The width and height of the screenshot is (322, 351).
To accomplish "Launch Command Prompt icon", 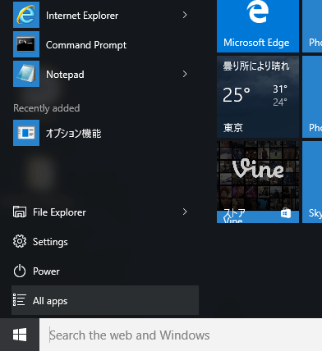I will (26, 44).
